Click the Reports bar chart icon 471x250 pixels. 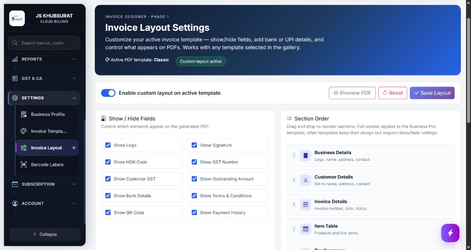point(15,59)
